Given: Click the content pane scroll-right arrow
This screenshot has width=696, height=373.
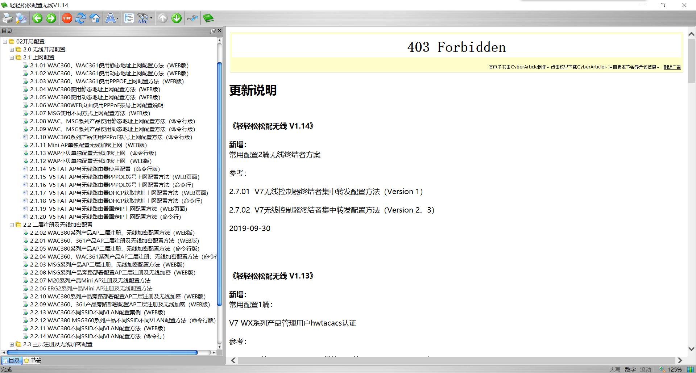Looking at the screenshot, I should pyautogui.click(x=680, y=360).
